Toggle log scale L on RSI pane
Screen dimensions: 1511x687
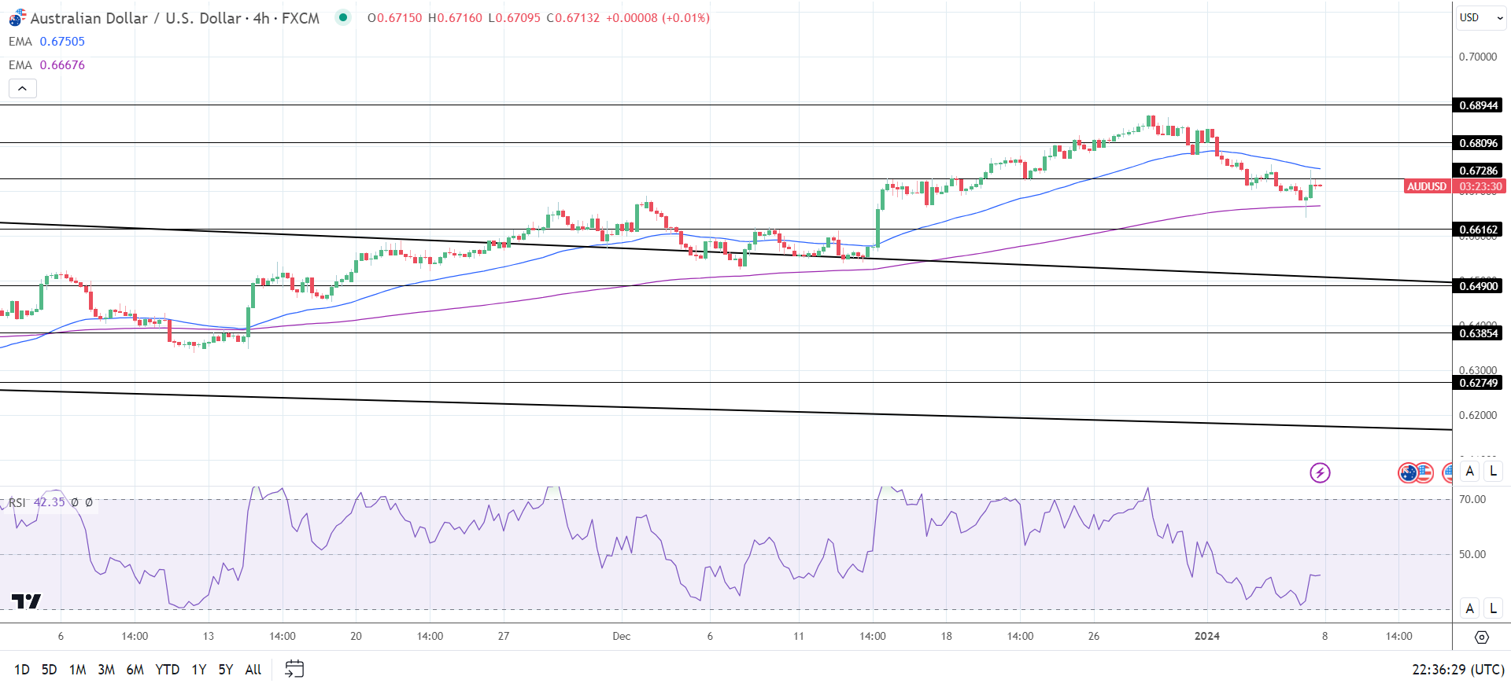pos(1493,608)
